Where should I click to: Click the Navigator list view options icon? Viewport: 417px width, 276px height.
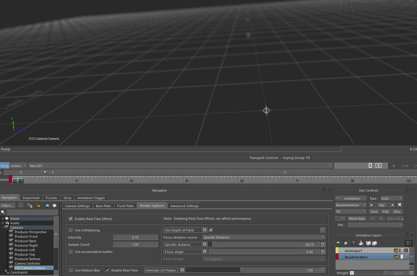[21, 205]
